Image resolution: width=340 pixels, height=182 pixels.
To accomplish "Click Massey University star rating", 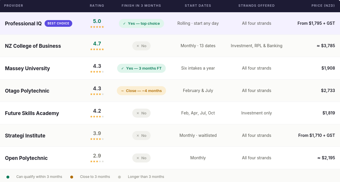I will tap(97, 72).
